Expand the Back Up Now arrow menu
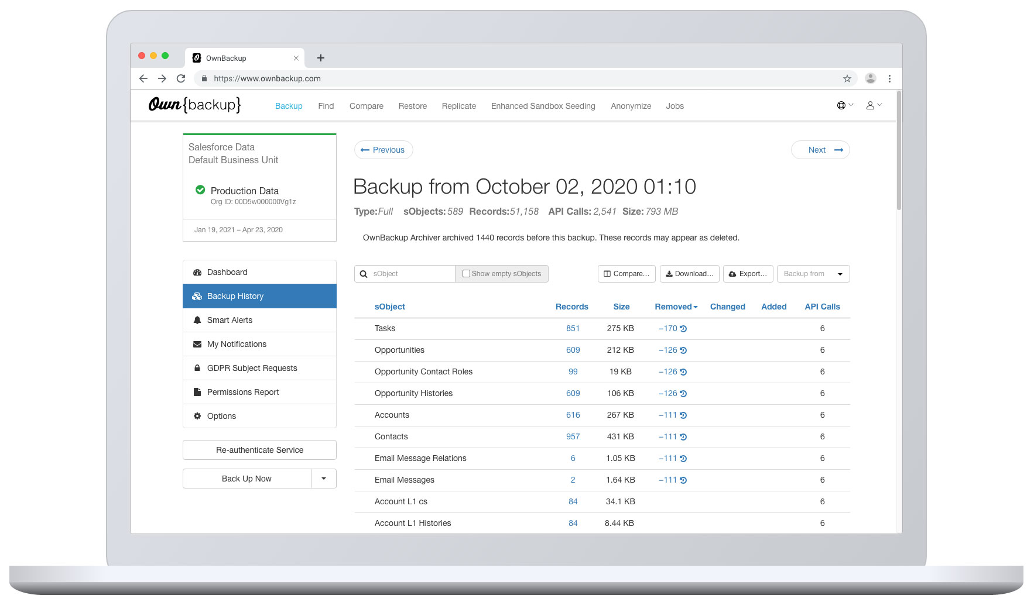Viewport: 1034px width, 609px height. (324, 479)
